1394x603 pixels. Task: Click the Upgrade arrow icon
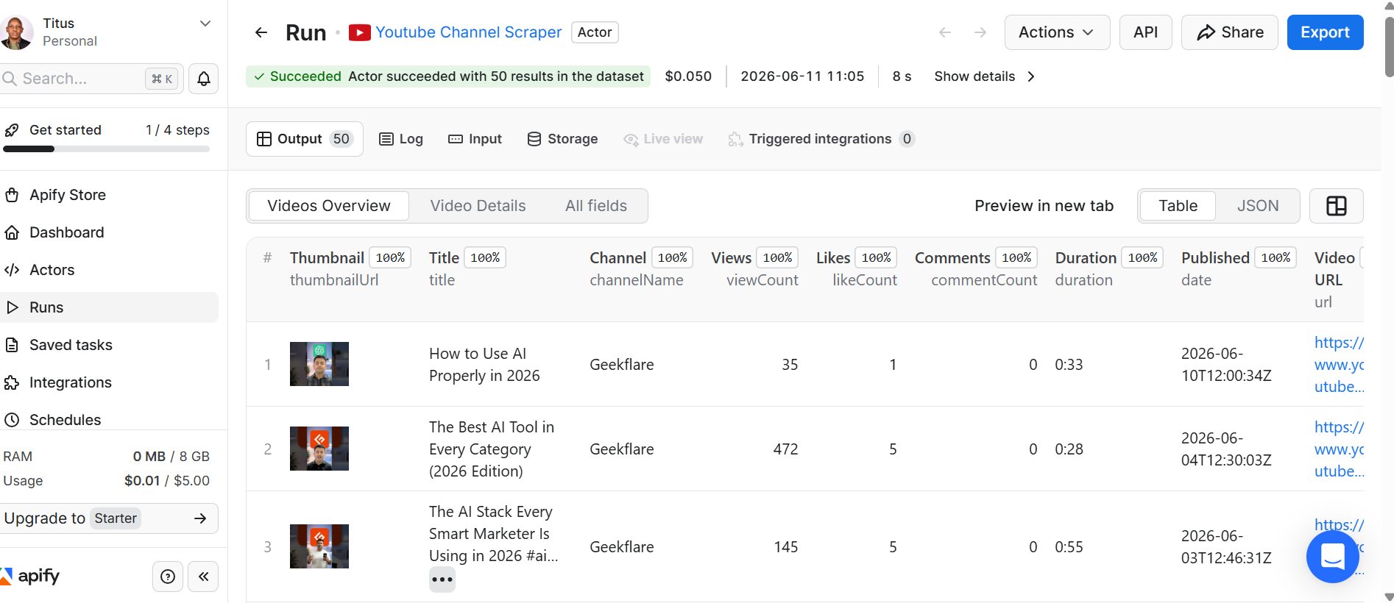click(x=200, y=518)
